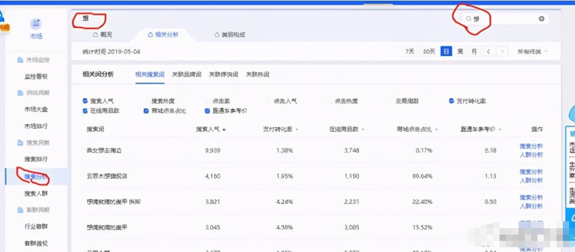Open 监控看板 in the sidebar
Image resolution: width=575 pixels, height=252 pixels.
coord(35,77)
